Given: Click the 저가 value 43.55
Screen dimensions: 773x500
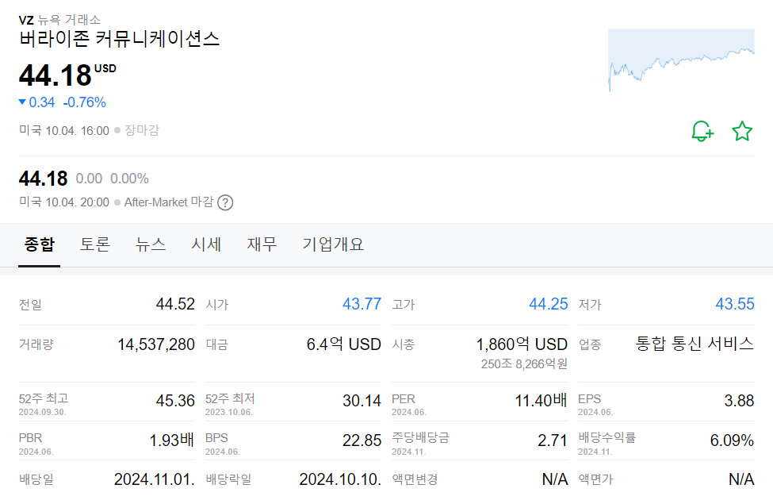Looking at the screenshot, I should 734,304.
